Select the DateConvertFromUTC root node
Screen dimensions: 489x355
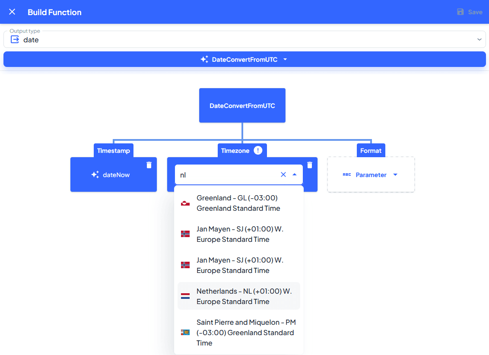242,106
